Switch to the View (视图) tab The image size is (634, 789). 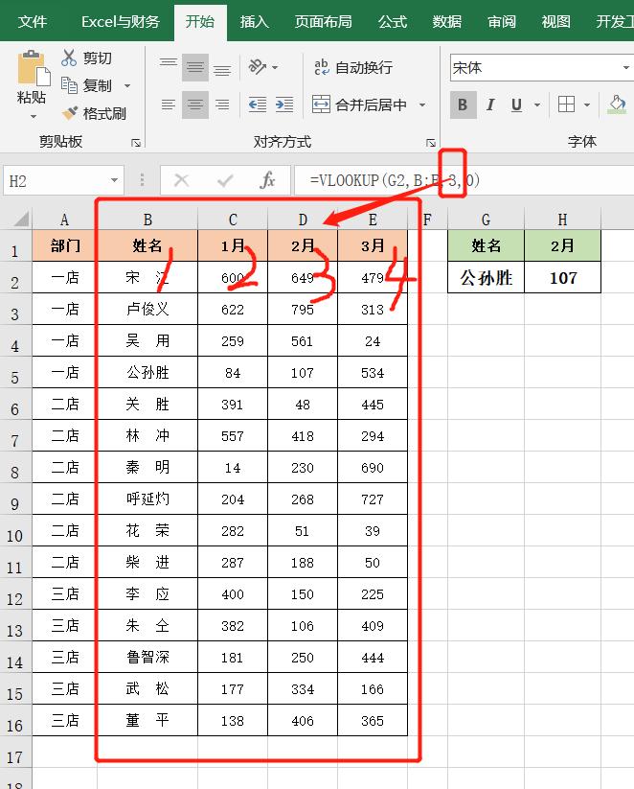[x=556, y=22]
